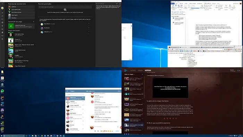
Task: Open Word account picture in title bar
Action: (x=241, y=3)
